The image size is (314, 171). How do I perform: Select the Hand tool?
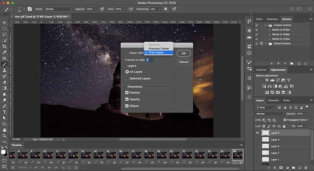pyautogui.click(x=4, y=130)
